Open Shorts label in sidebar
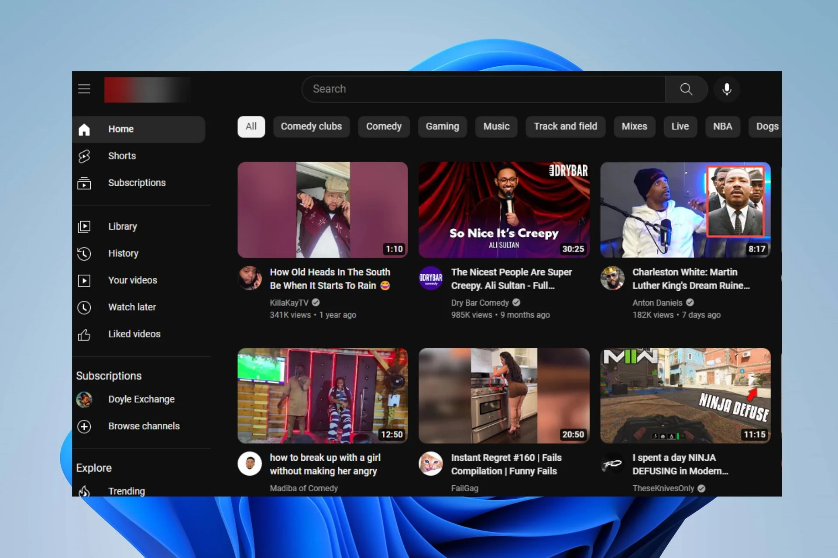Viewport: 838px width, 558px height. pyautogui.click(x=122, y=156)
